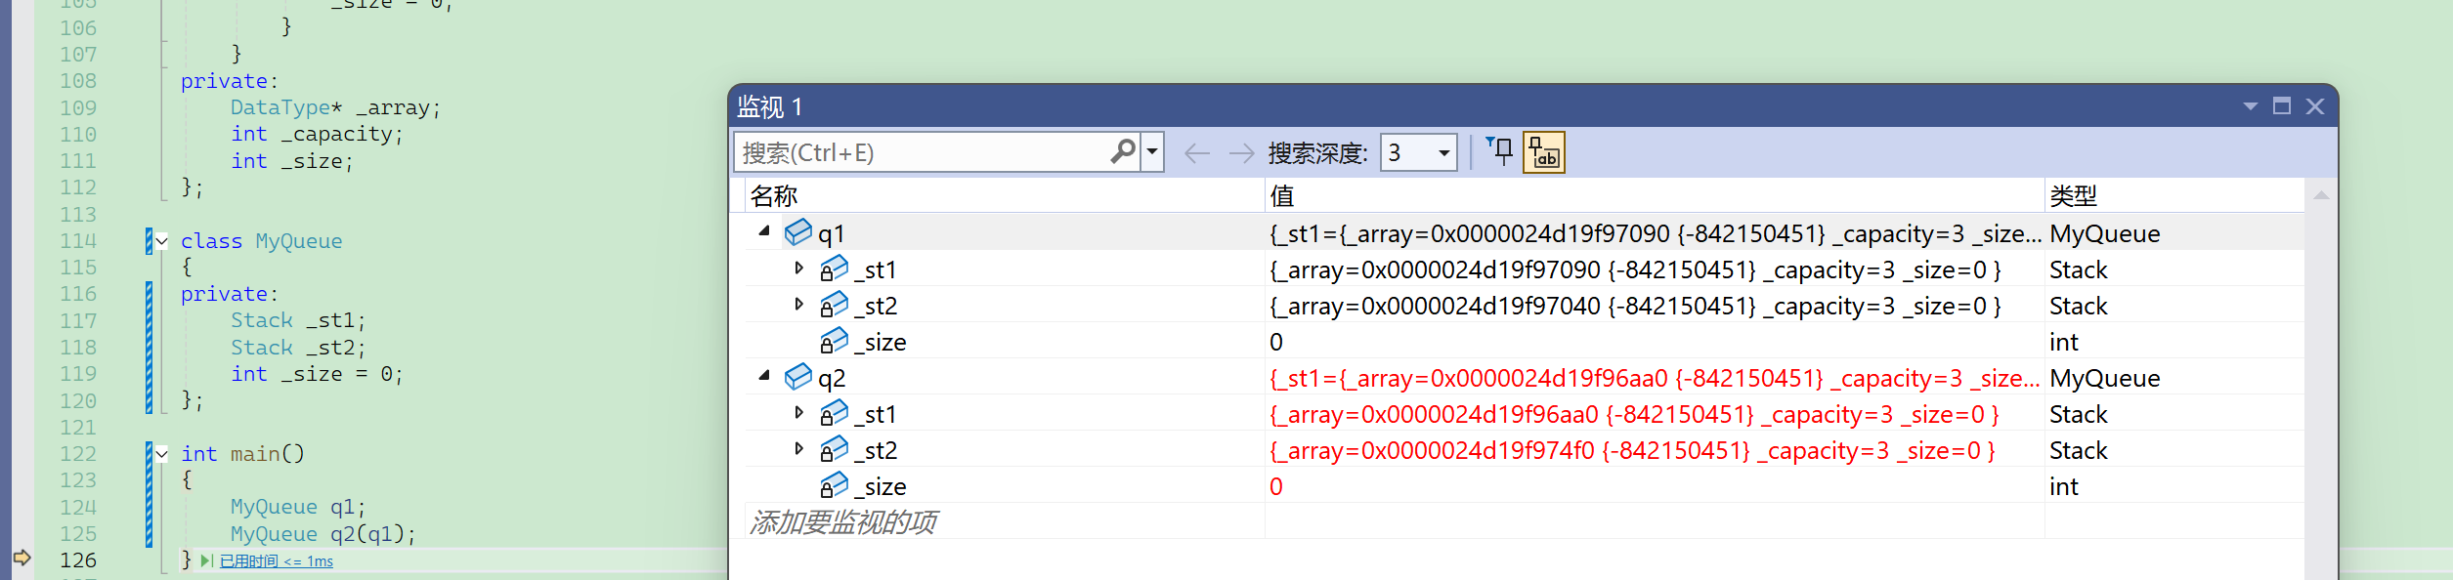The image size is (2453, 580).
Task: Click code line MyQueue q2(q1);
Action: coord(323,533)
